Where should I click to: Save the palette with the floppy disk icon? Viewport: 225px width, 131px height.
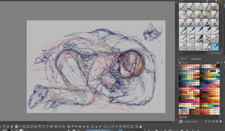tap(213, 121)
